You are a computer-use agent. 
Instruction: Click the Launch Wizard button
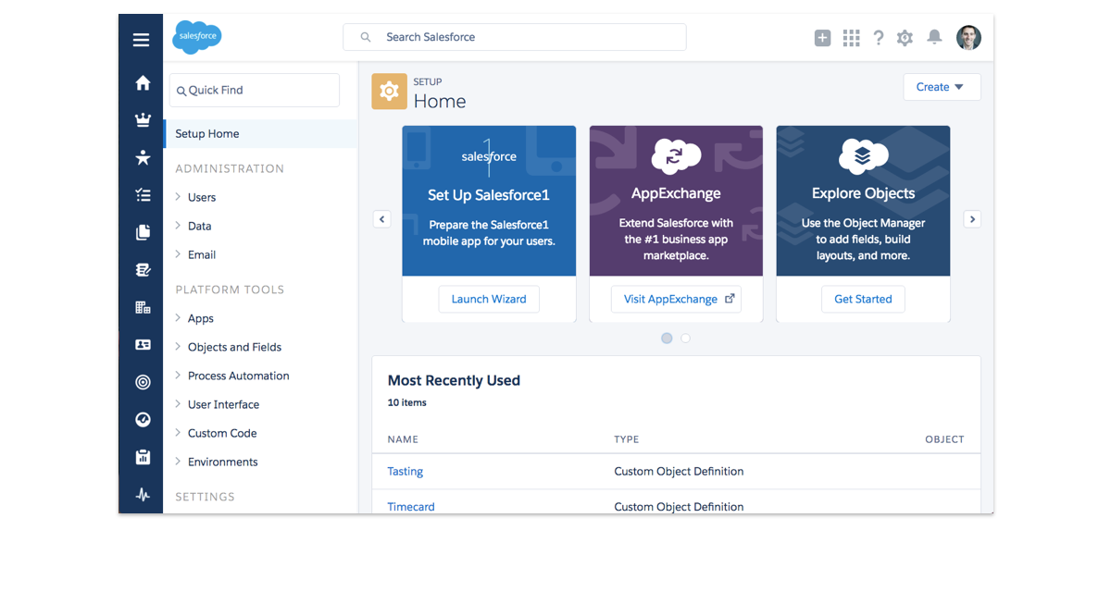pos(489,299)
